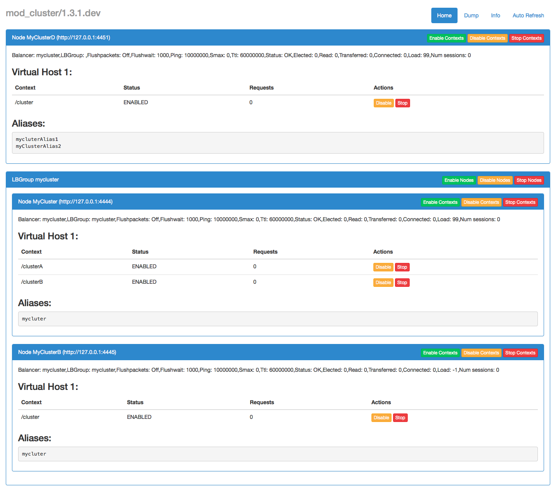The image size is (556, 493).
Task: Click Status column header in MyClusterB table
Action: [x=135, y=402]
